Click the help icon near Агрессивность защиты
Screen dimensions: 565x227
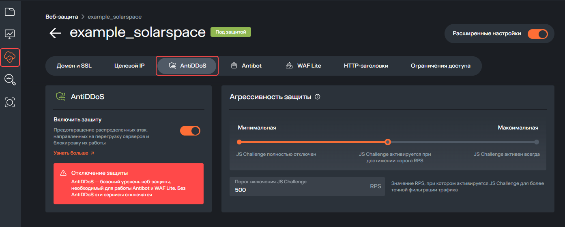tap(318, 97)
